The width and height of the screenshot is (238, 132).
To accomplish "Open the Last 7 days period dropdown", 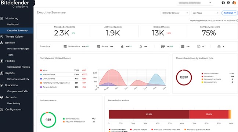I will tap(206, 13).
